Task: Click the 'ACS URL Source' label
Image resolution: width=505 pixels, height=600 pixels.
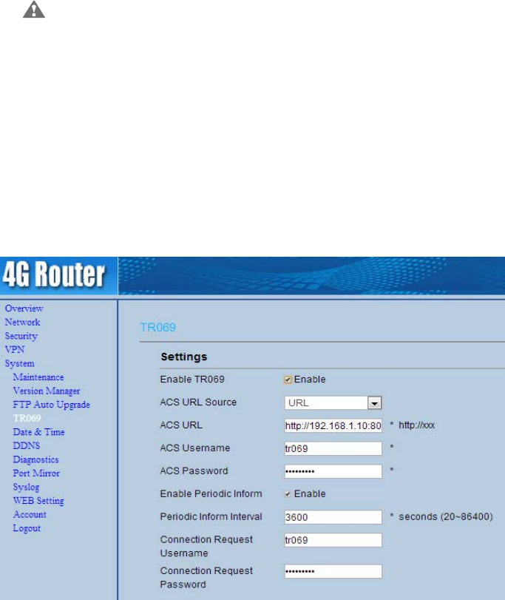Action: tap(198, 402)
